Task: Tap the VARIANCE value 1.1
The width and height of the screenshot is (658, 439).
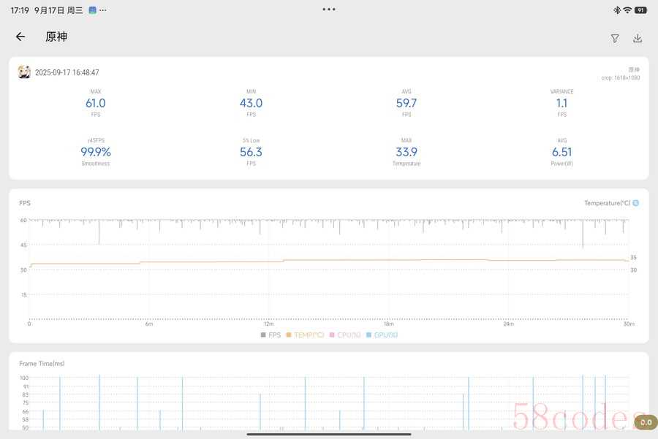Action: [561, 103]
